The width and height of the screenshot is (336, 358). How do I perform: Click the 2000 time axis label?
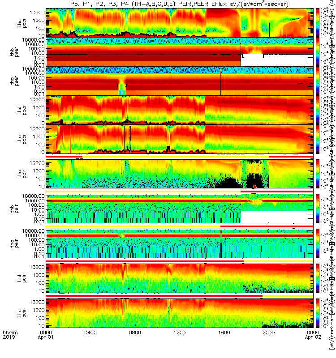(268, 332)
